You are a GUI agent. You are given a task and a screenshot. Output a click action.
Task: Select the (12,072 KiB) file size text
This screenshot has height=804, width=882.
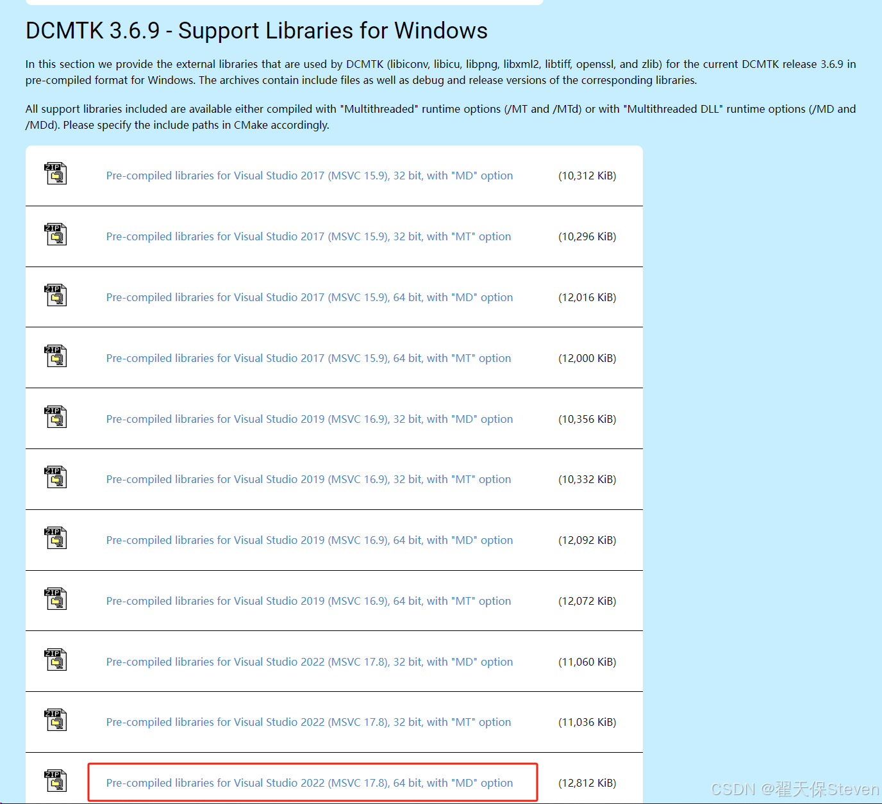tap(587, 601)
